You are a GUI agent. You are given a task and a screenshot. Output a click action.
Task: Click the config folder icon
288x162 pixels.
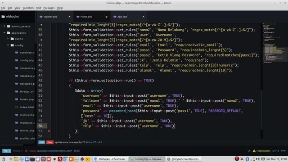click(12, 45)
